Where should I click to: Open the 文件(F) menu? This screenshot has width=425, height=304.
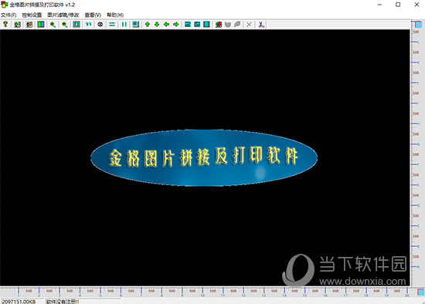[8, 15]
